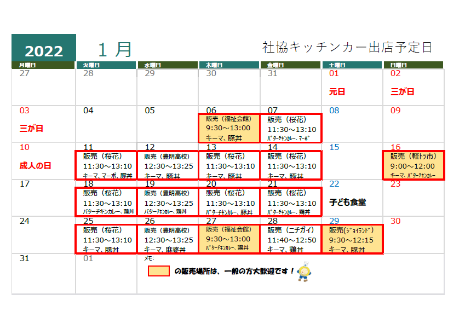This screenshot has height=329, width=465.
Task: Click the yellow legend swatch in the memo
Action: (x=158, y=271)
